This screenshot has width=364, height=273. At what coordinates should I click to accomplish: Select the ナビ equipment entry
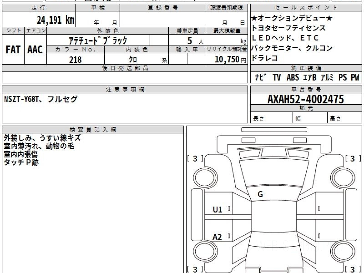point(261,77)
